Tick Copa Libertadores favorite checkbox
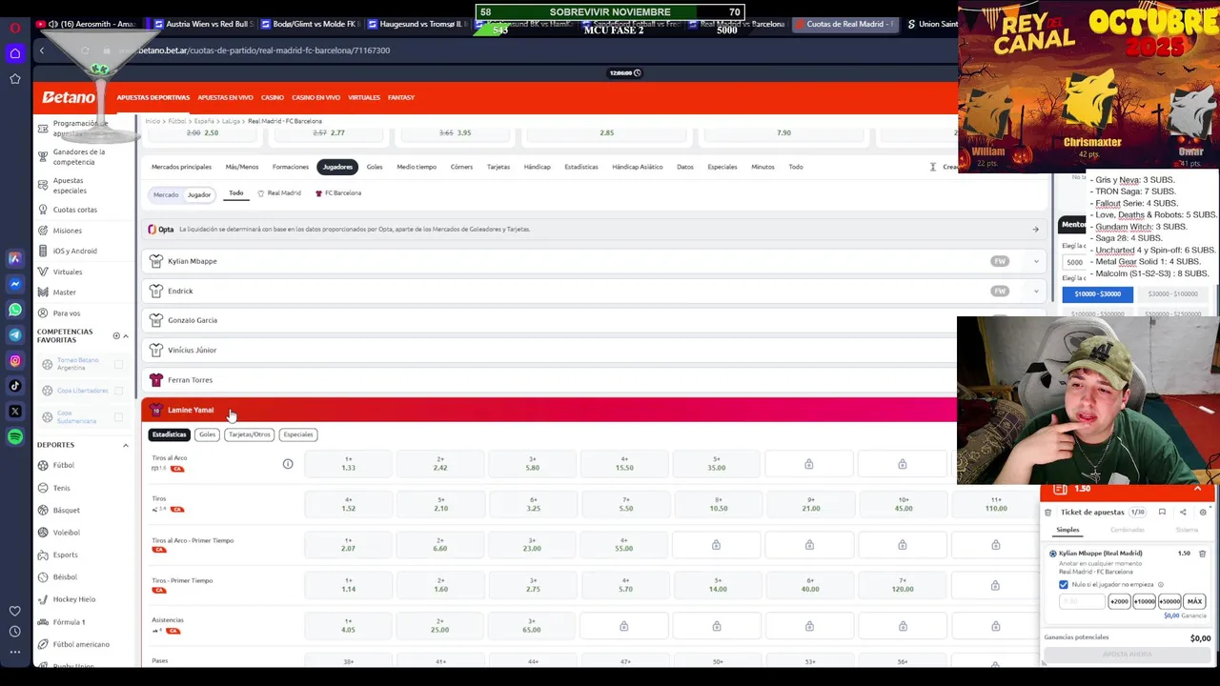The width and height of the screenshot is (1220, 686). (x=119, y=391)
